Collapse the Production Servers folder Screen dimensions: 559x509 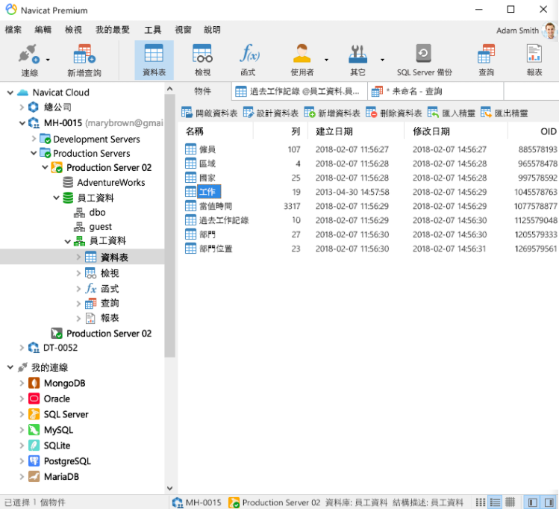click(34, 153)
